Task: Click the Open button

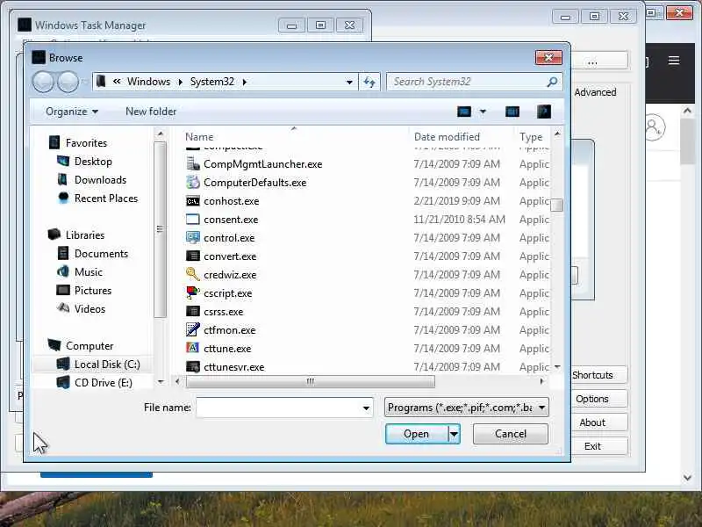Action: (x=416, y=434)
